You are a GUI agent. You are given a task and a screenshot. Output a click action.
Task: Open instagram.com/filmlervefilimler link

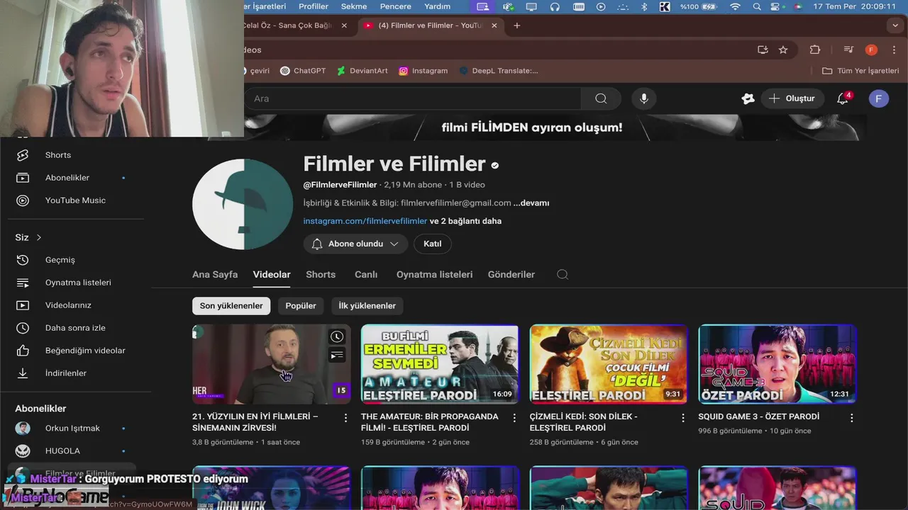pos(365,221)
